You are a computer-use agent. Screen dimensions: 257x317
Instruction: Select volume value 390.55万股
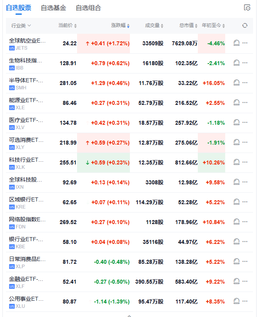[149, 282]
